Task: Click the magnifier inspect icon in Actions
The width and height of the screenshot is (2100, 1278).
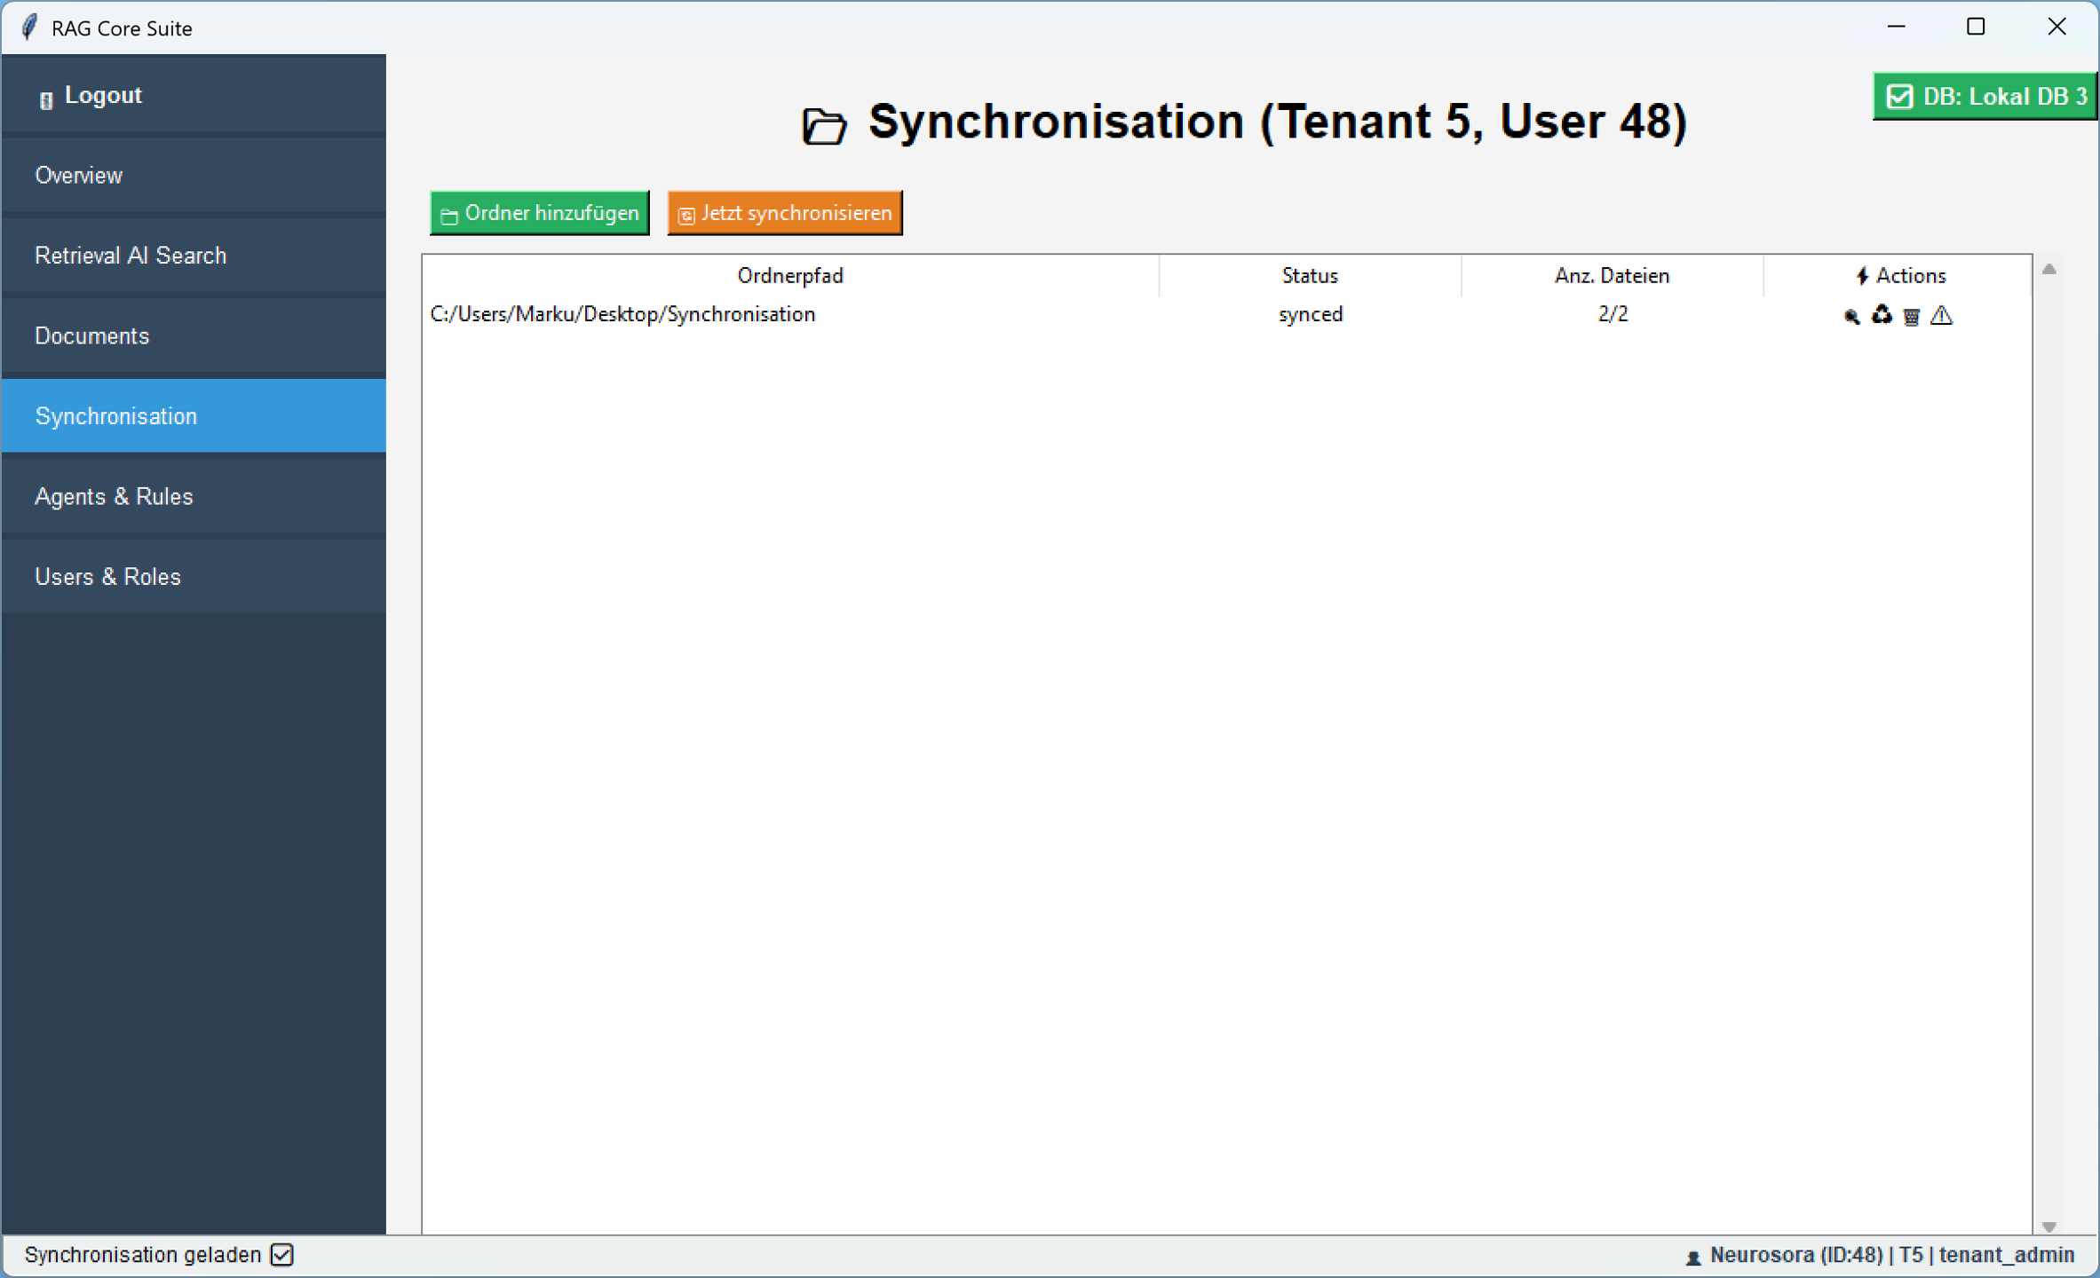Action: click(1851, 316)
